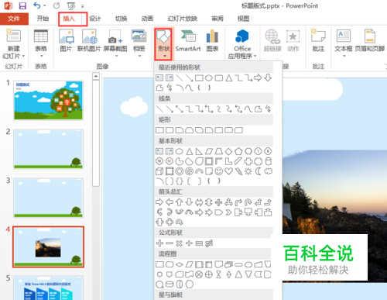The image size is (387, 300).
Task: Pick the cube shape in basic shapes
Action: [159, 171]
